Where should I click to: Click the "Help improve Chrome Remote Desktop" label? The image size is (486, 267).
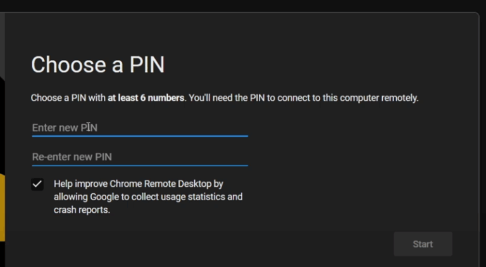pyautogui.click(x=148, y=197)
